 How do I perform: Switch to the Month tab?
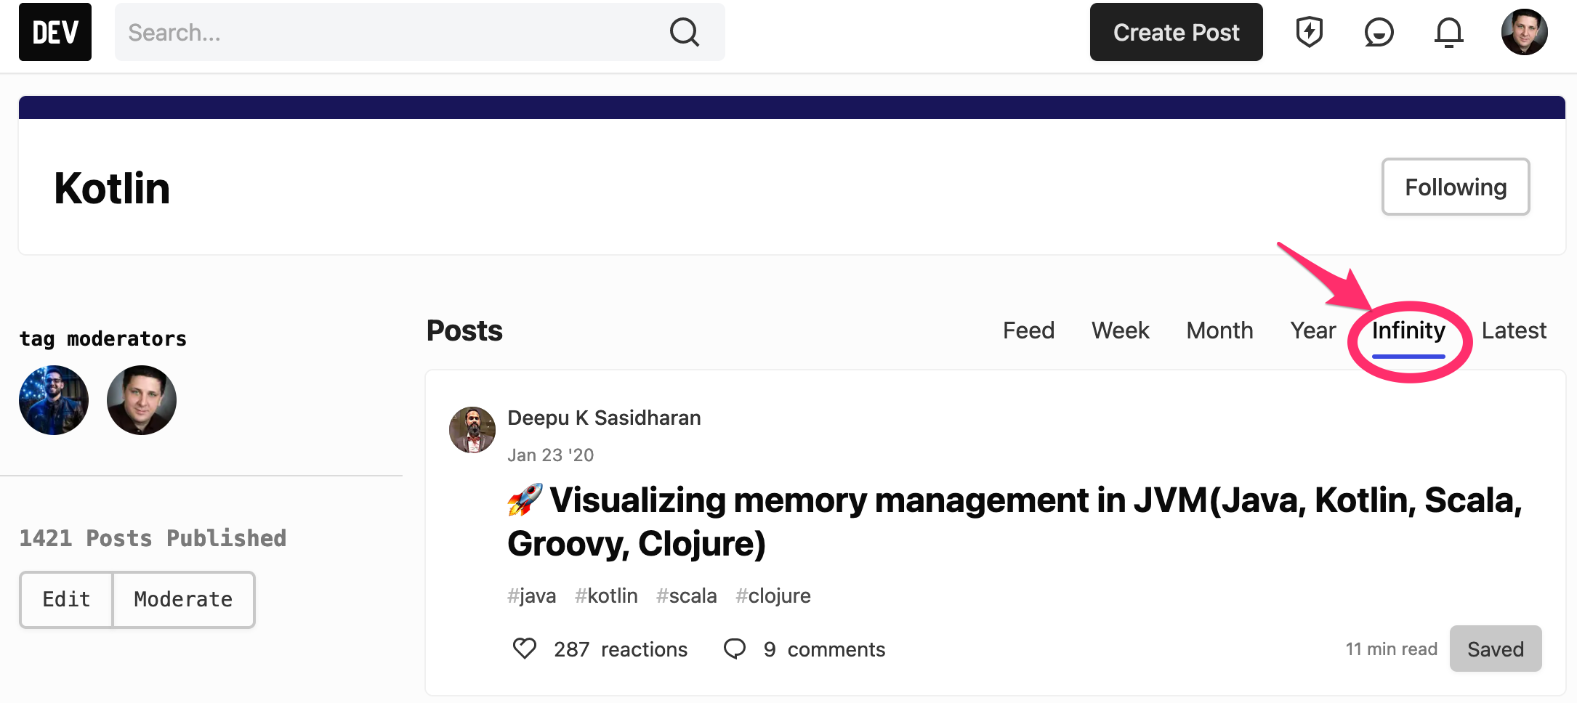[1219, 330]
